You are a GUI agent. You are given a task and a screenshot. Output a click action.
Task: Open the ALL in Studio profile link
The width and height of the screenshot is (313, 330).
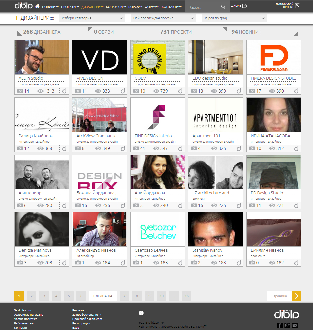point(31,78)
